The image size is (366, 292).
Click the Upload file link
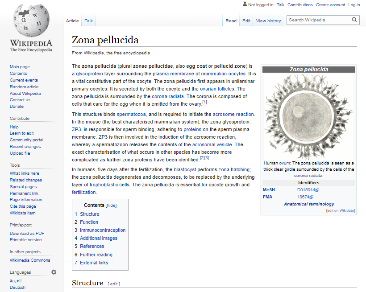click(x=20, y=153)
